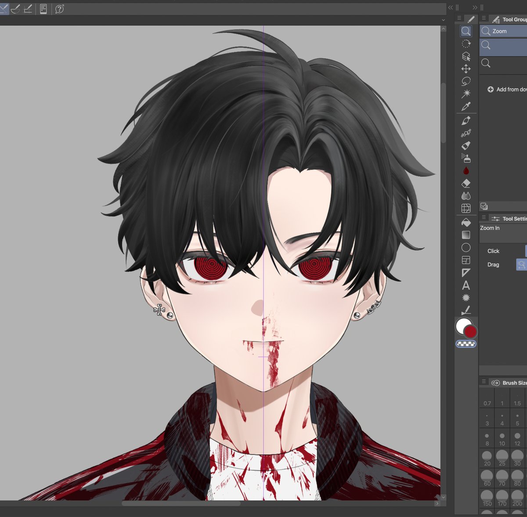Click the canvas vertical scrollbar
The height and width of the screenshot is (517, 527).
click(443, 112)
